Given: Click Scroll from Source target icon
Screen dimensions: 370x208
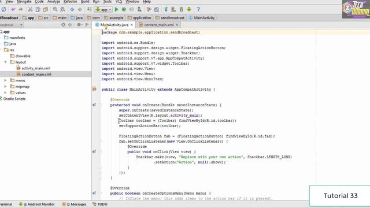Looking at the screenshot, I should [x=63, y=25].
